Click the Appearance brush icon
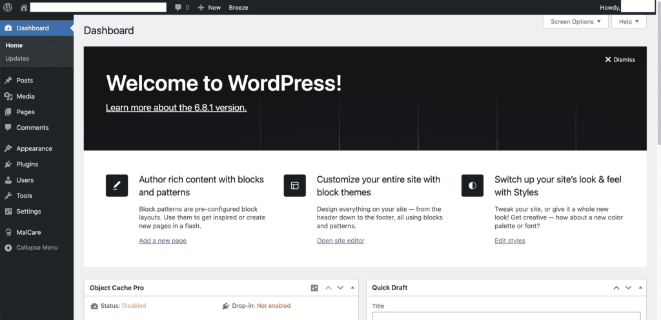 8,148
